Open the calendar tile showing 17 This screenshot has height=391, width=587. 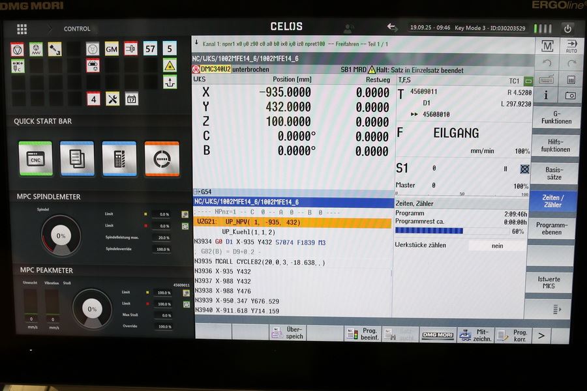tap(131, 99)
